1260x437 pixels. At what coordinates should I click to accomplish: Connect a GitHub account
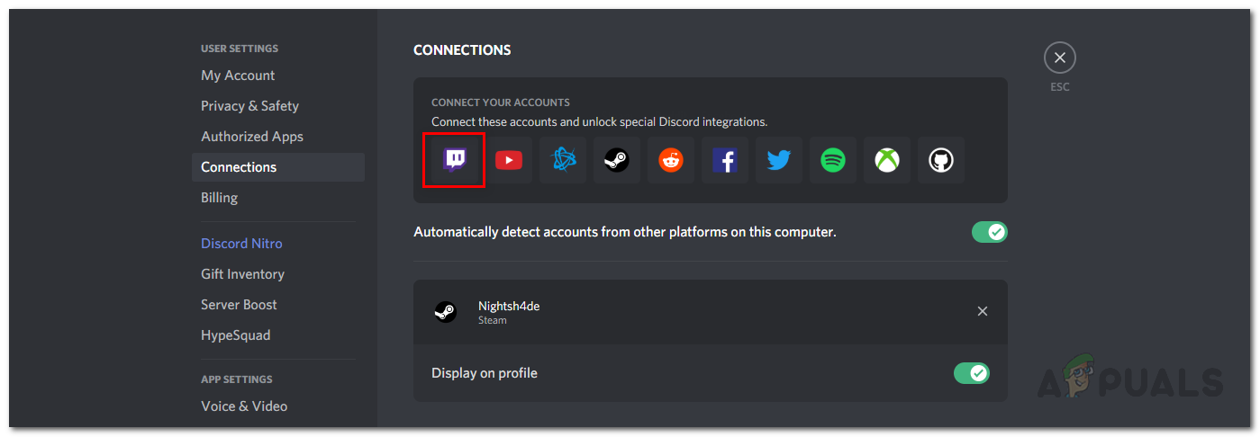(x=941, y=160)
